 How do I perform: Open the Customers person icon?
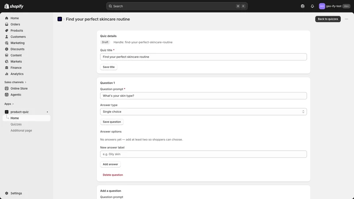pos(7,37)
